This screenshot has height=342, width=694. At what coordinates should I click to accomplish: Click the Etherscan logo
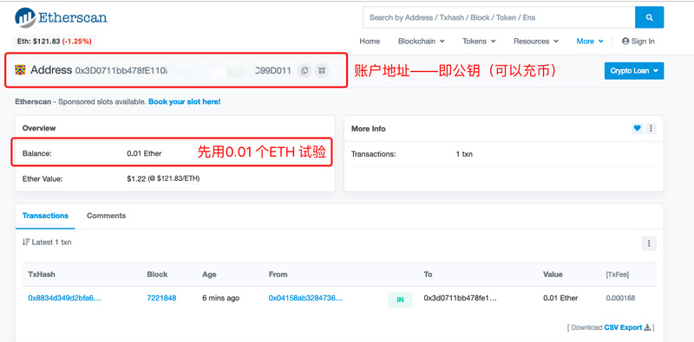(x=61, y=17)
